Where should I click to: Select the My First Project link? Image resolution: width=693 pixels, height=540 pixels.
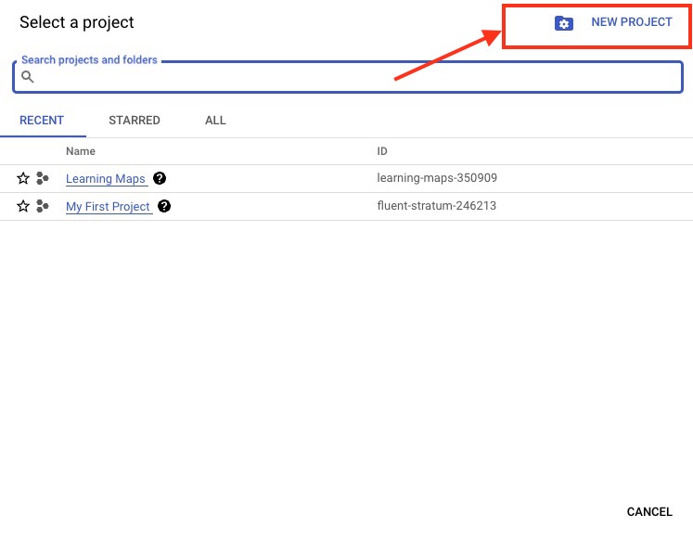tap(108, 207)
